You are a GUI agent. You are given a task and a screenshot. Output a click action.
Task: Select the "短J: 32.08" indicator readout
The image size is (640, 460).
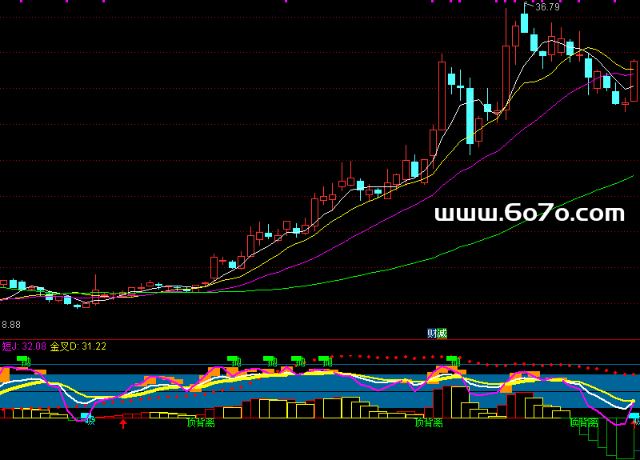coord(23,346)
